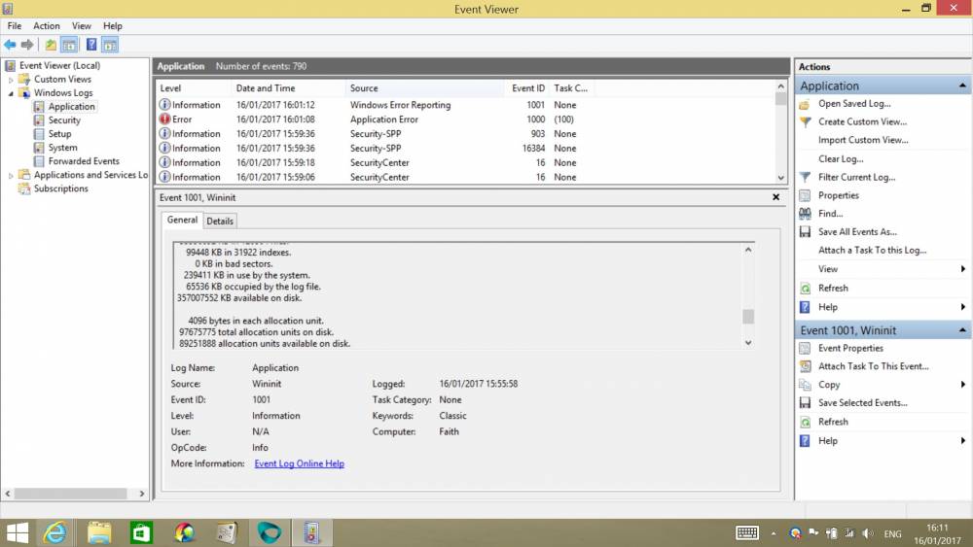
Task: Select the System log in the tree
Action: coord(62,148)
